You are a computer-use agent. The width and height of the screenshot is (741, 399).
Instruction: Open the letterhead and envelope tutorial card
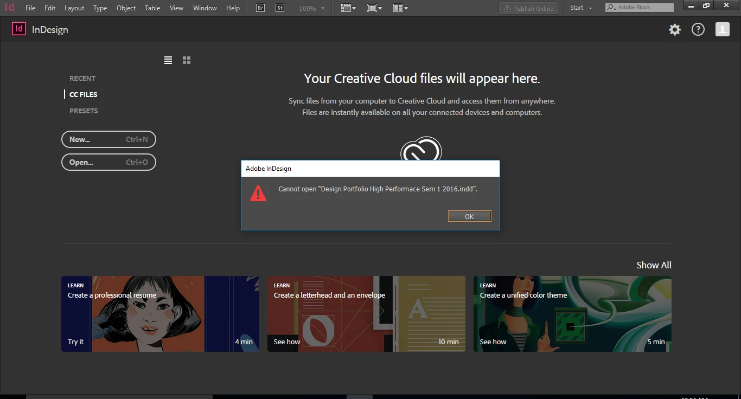[x=366, y=314]
